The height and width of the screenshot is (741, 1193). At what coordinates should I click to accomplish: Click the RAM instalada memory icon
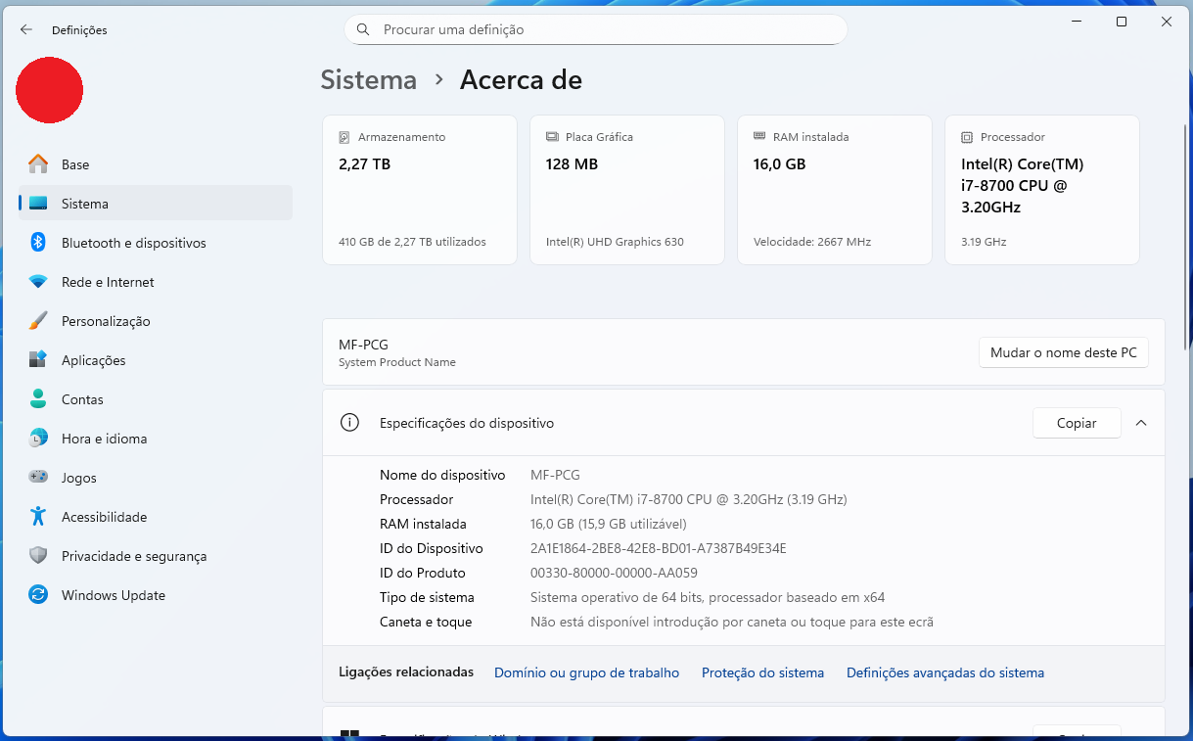click(759, 137)
